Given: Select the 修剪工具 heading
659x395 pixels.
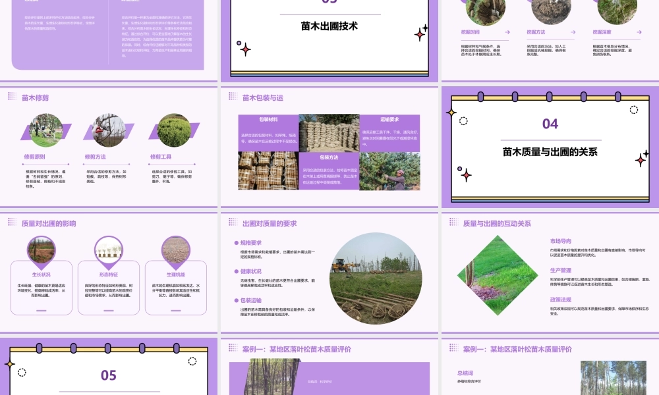Looking at the screenshot, I should coord(161,157).
